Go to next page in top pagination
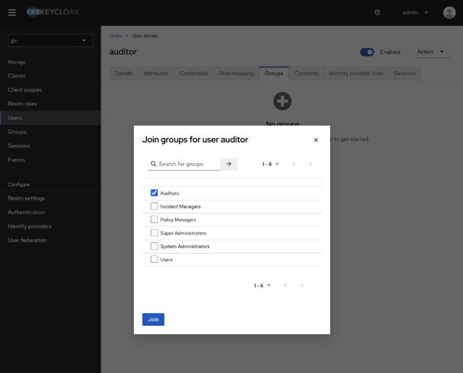463x373 pixels. pos(310,164)
